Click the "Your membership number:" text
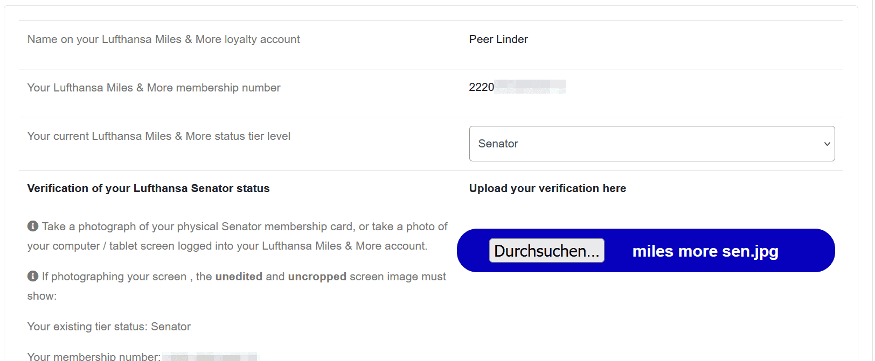 pyautogui.click(x=94, y=356)
